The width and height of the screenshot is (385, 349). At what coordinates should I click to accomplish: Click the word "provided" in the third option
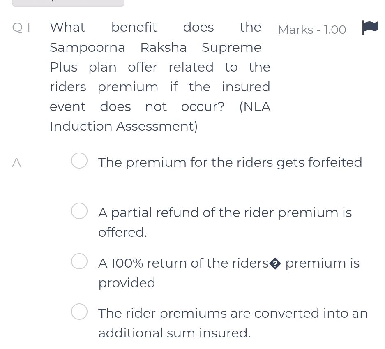[x=127, y=283]
